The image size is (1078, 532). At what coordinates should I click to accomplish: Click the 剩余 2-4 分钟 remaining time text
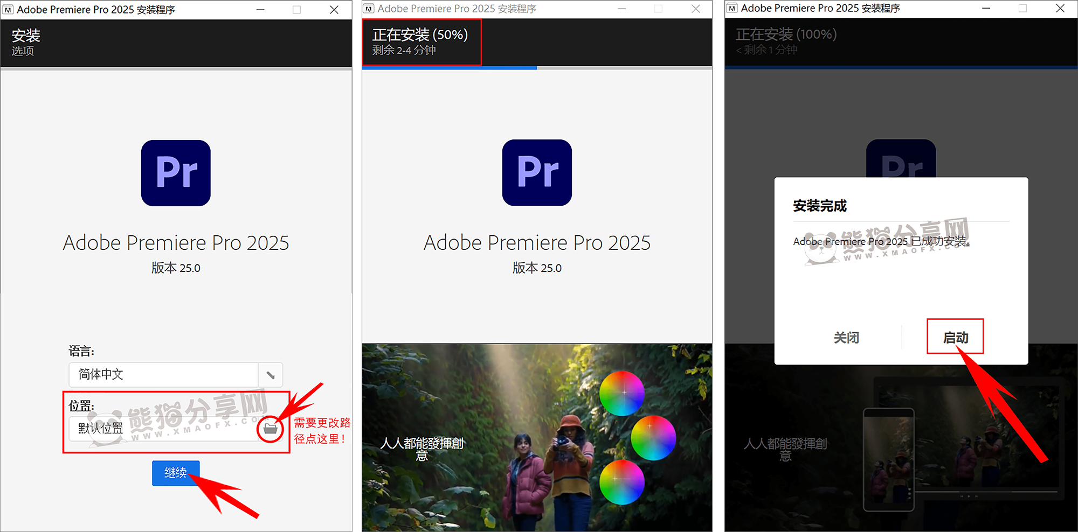coord(404,50)
